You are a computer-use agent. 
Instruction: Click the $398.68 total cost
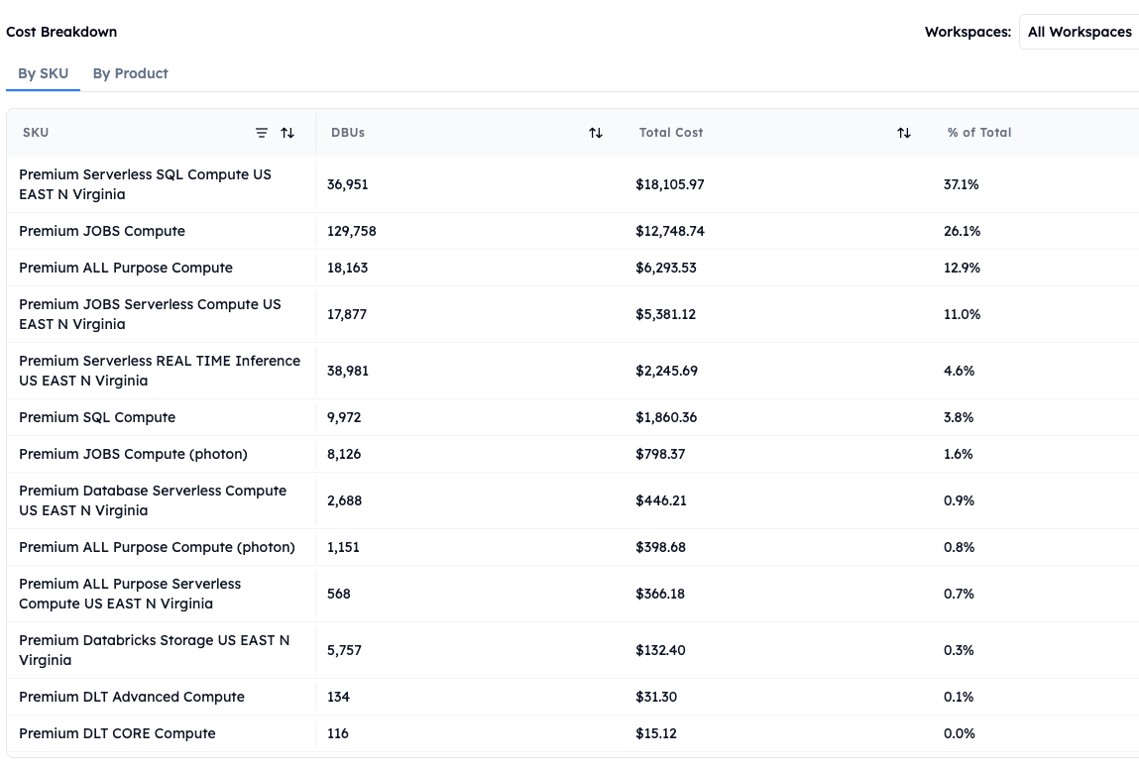[660, 547]
